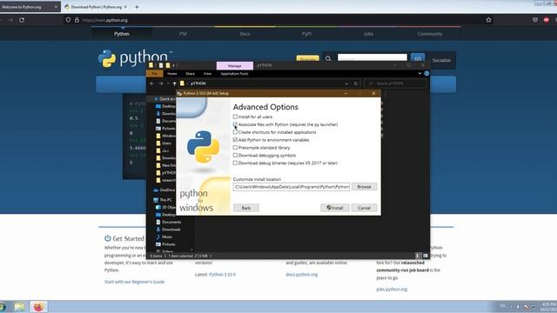Click Browse for install location
The height and width of the screenshot is (313, 557).
click(x=364, y=187)
